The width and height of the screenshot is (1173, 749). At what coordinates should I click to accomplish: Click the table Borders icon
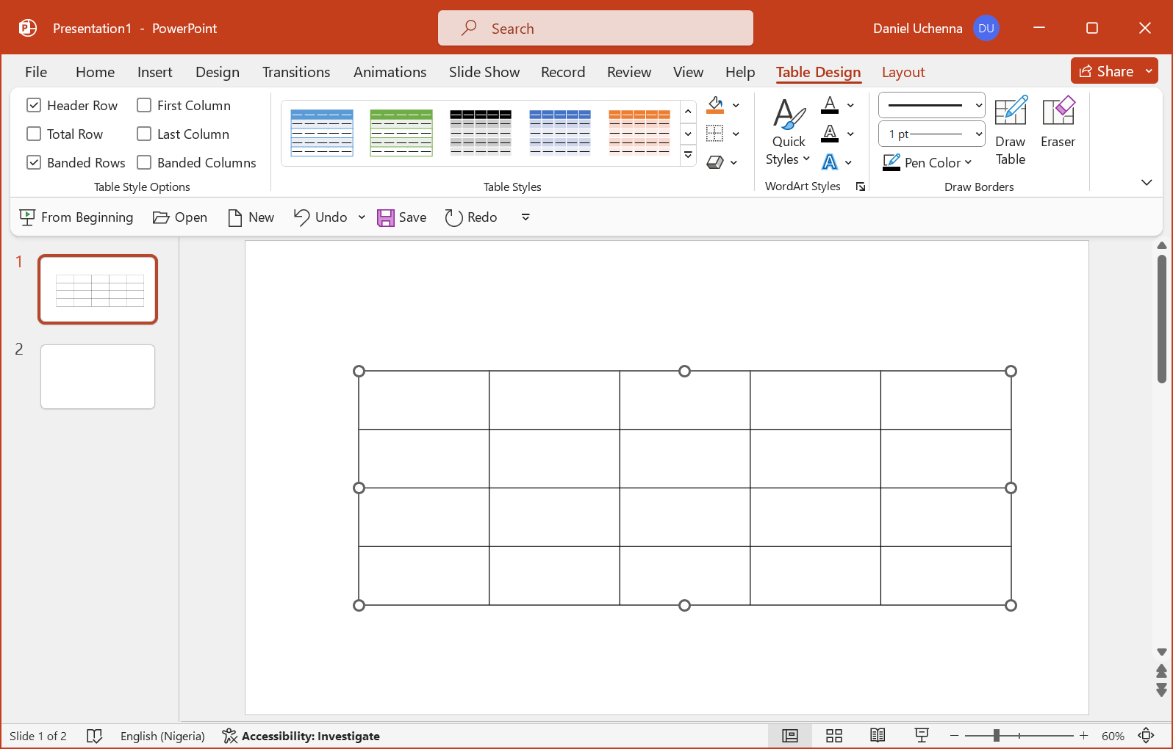coord(714,134)
